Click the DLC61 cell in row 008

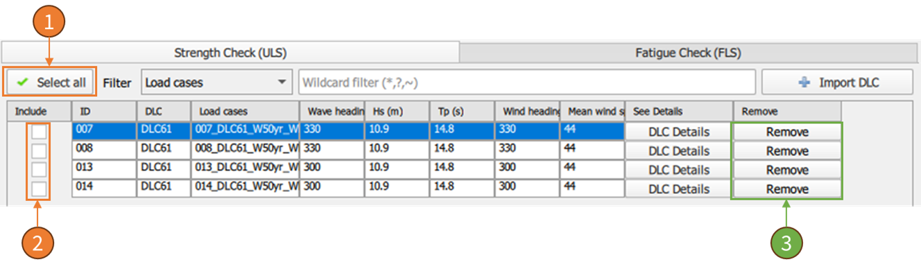tap(164, 150)
